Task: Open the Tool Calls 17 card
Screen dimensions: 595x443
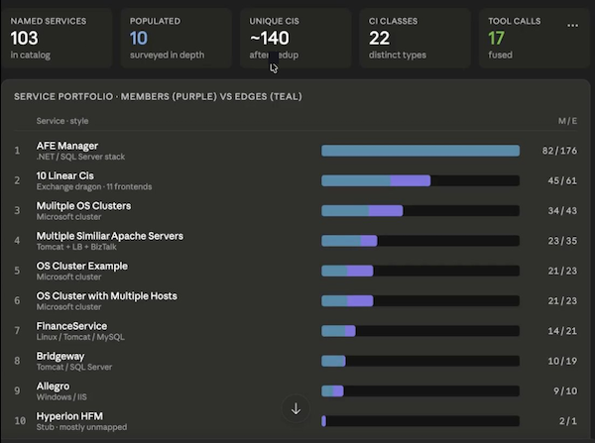Action: click(535, 38)
